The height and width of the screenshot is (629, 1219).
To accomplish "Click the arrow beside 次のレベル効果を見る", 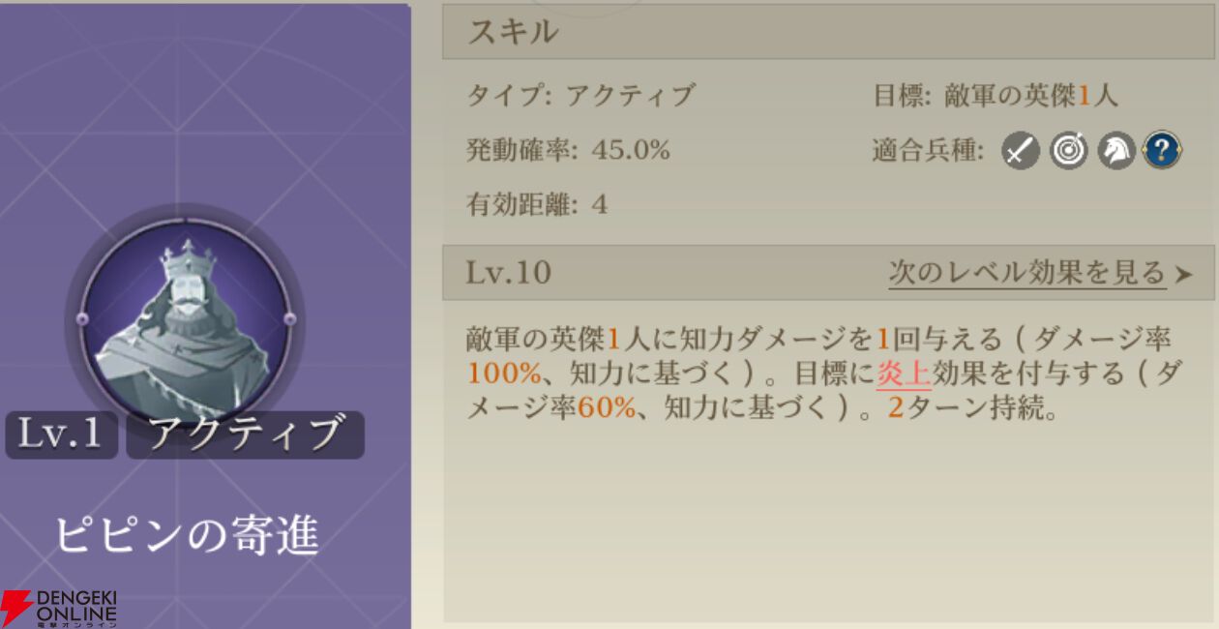I will (1183, 275).
